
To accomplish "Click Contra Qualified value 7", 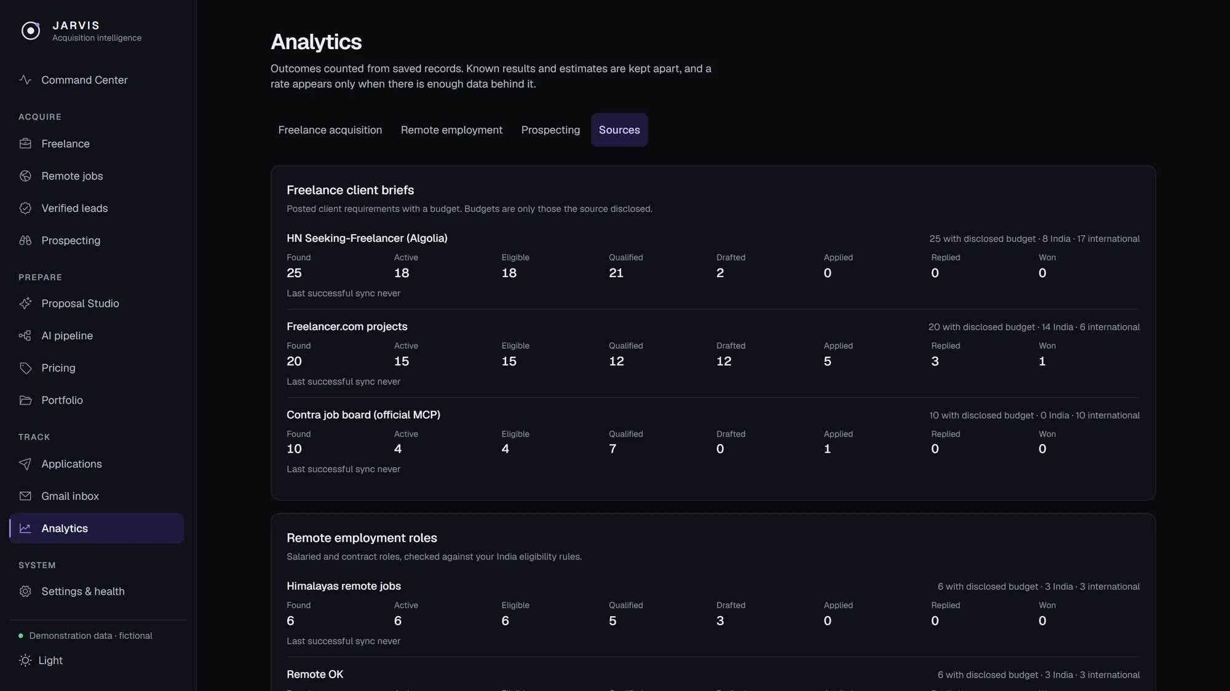I will (x=613, y=448).
